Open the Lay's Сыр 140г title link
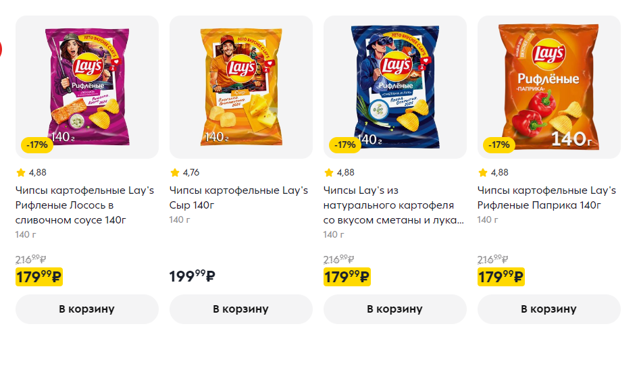 pos(238,198)
